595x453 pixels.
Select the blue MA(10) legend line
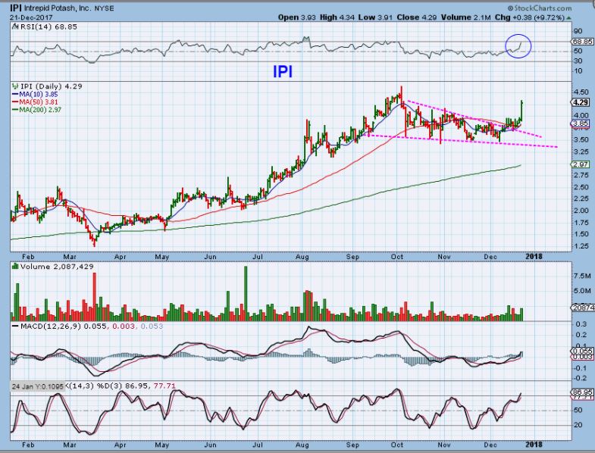(x=16, y=94)
